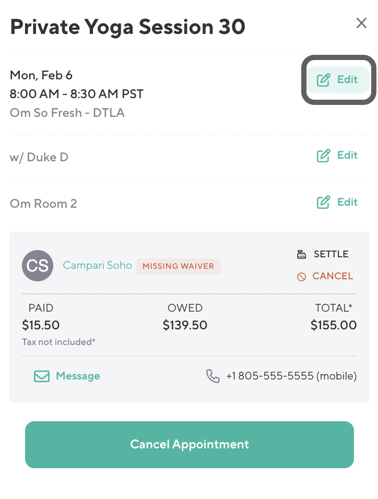
Task: Click the phone handset icon
Action: point(213,376)
